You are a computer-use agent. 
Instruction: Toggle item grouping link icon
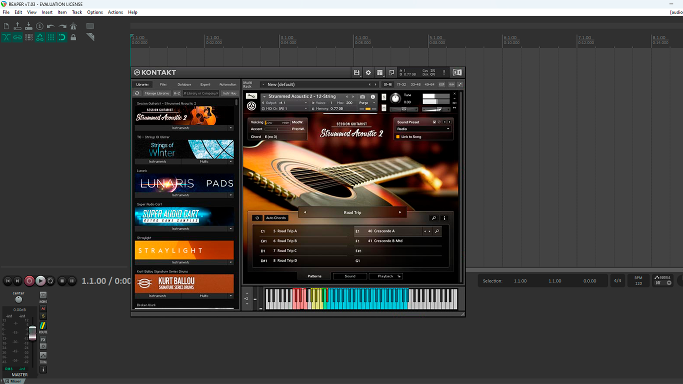click(x=17, y=37)
